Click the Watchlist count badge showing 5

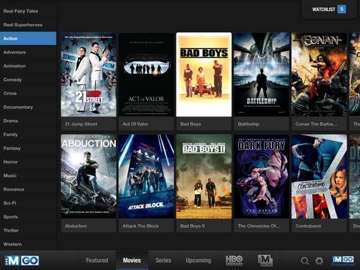pos(341,10)
